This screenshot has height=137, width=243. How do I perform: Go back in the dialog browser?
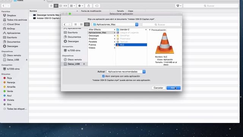[65, 24]
